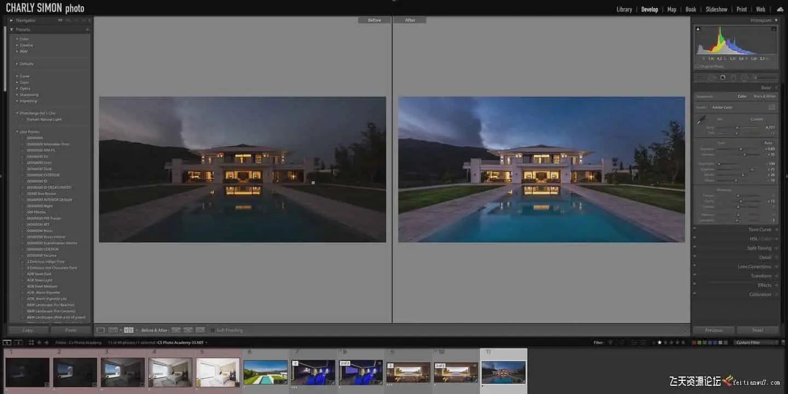Switch to Loupe view in toolbar
Image resolution: width=788 pixels, height=394 pixels.
101,330
